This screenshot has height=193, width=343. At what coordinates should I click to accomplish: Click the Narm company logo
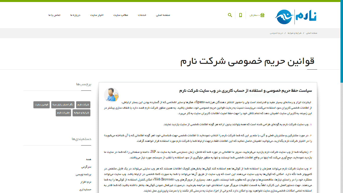pyautogui.click(x=296, y=17)
